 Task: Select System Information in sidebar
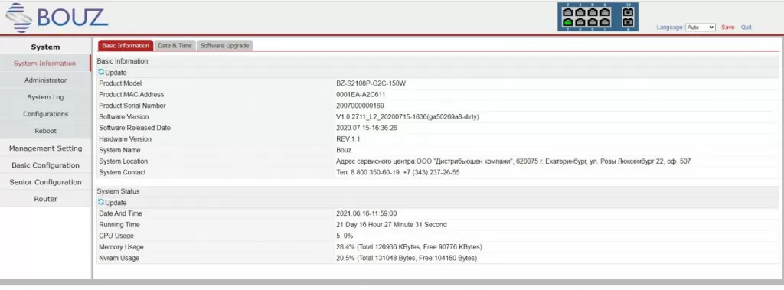click(45, 64)
